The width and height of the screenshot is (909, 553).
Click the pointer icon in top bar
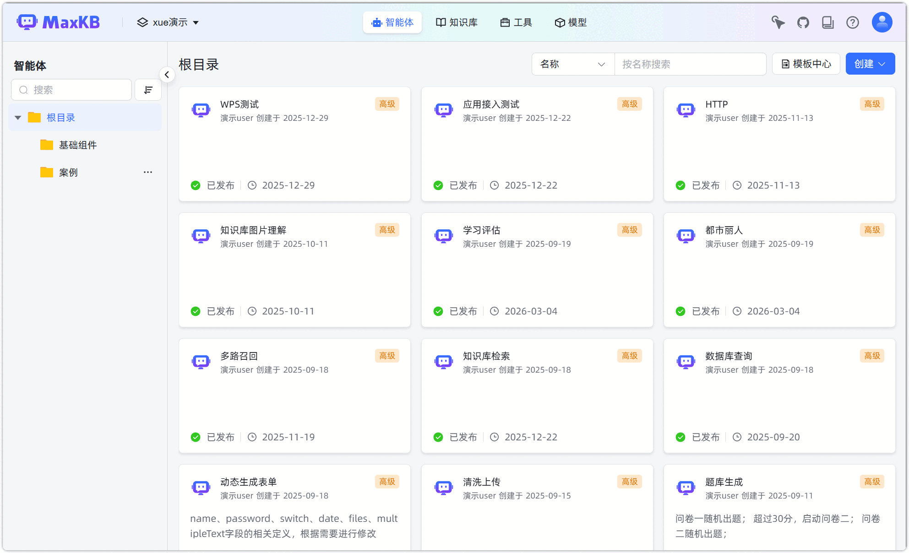click(778, 22)
